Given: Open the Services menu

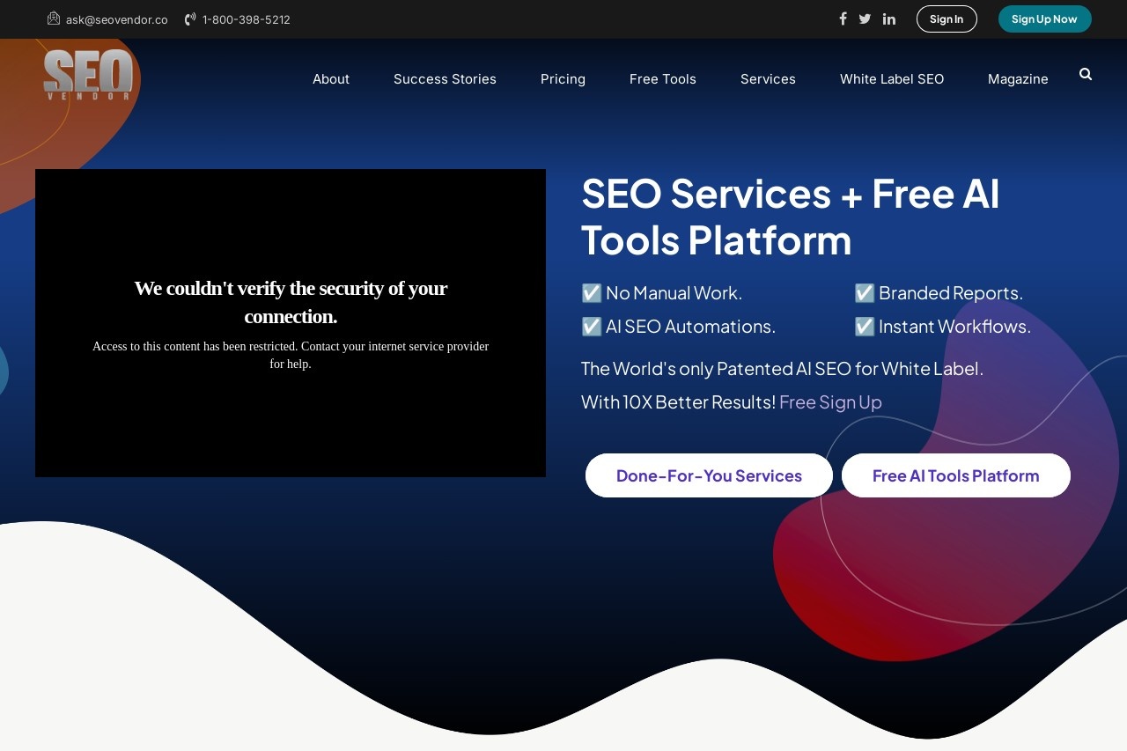Looking at the screenshot, I should click(768, 79).
